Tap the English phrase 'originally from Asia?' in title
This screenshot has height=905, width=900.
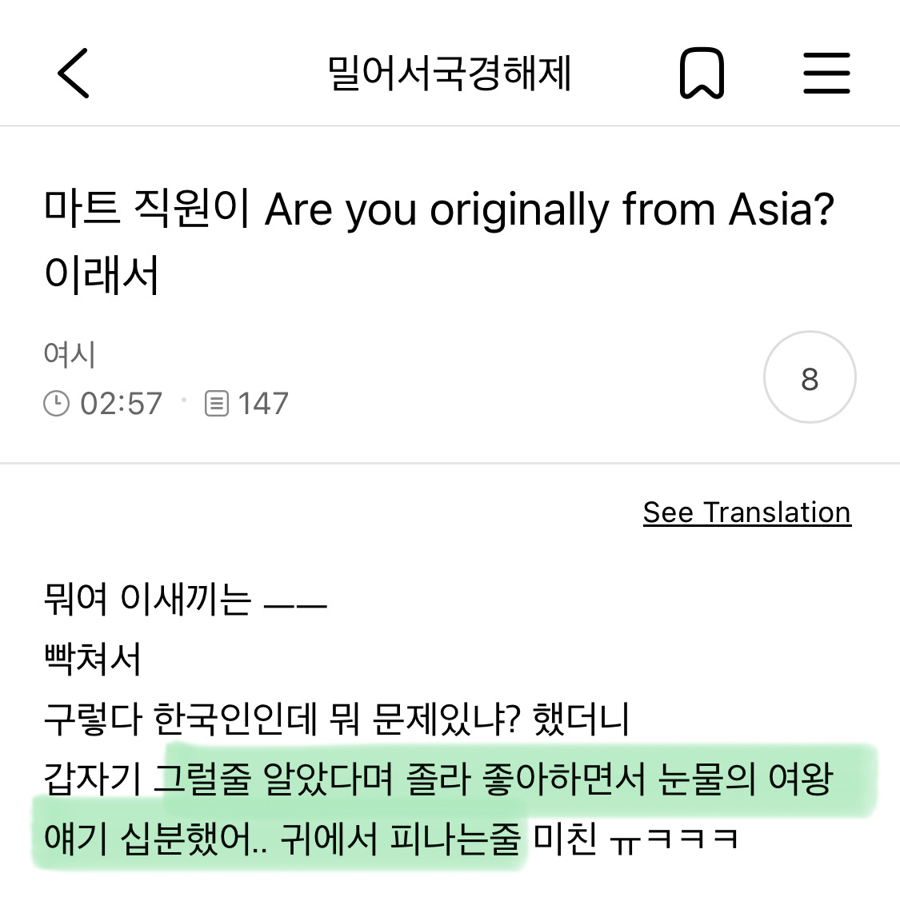pyautogui.click(x=632, y=209)
